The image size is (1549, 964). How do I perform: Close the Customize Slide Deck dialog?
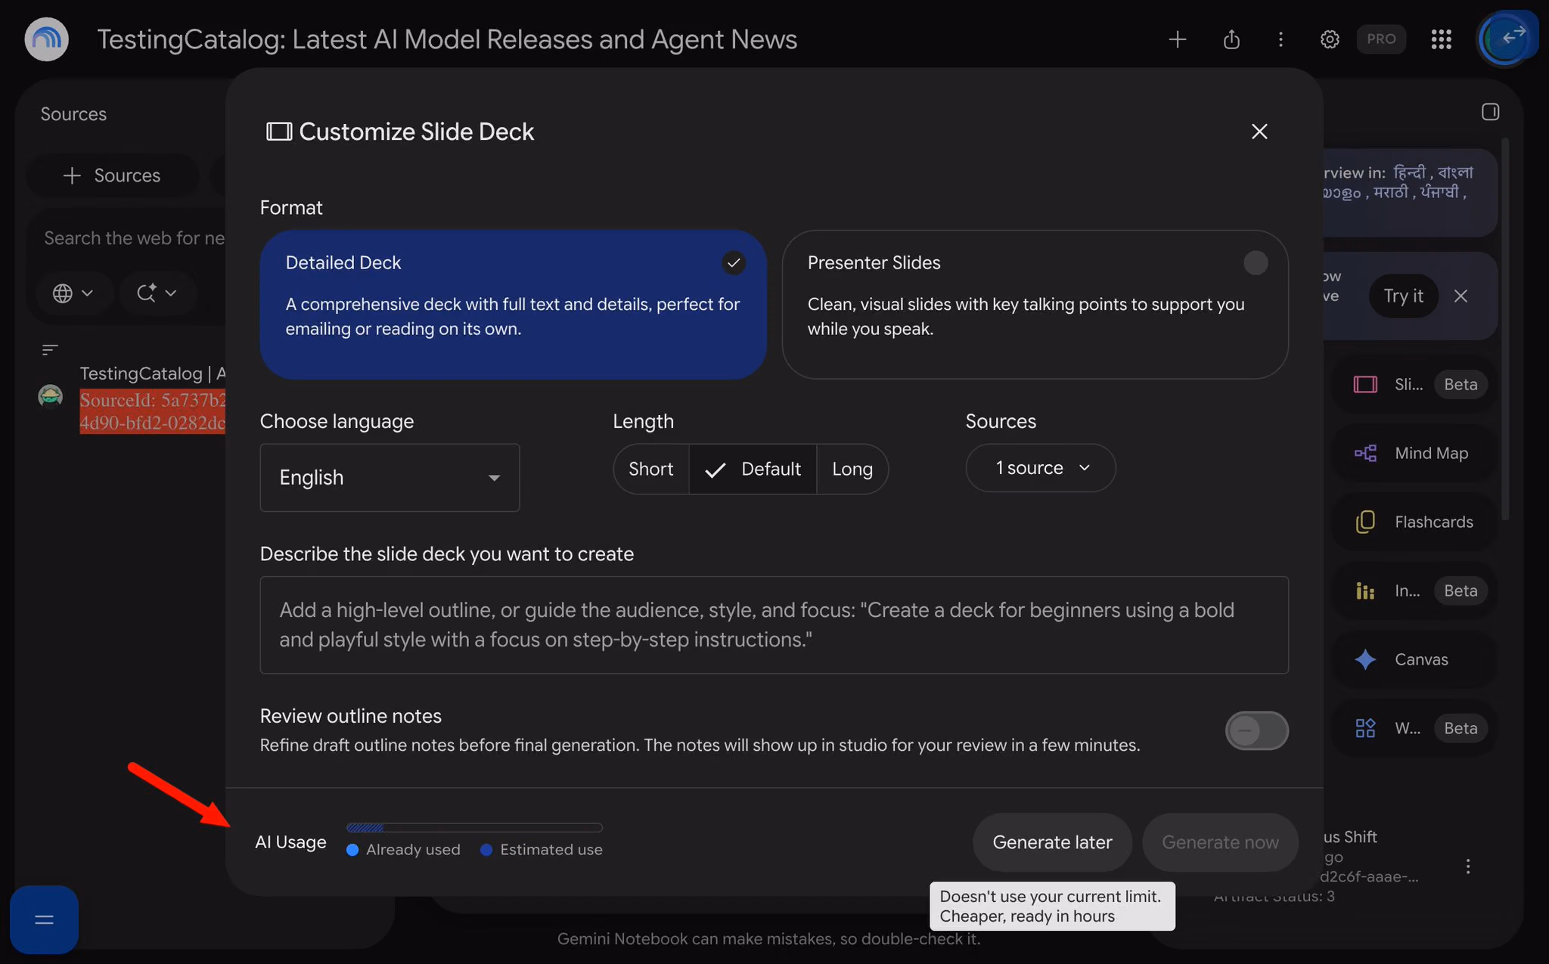click(x=1259, y=132)
